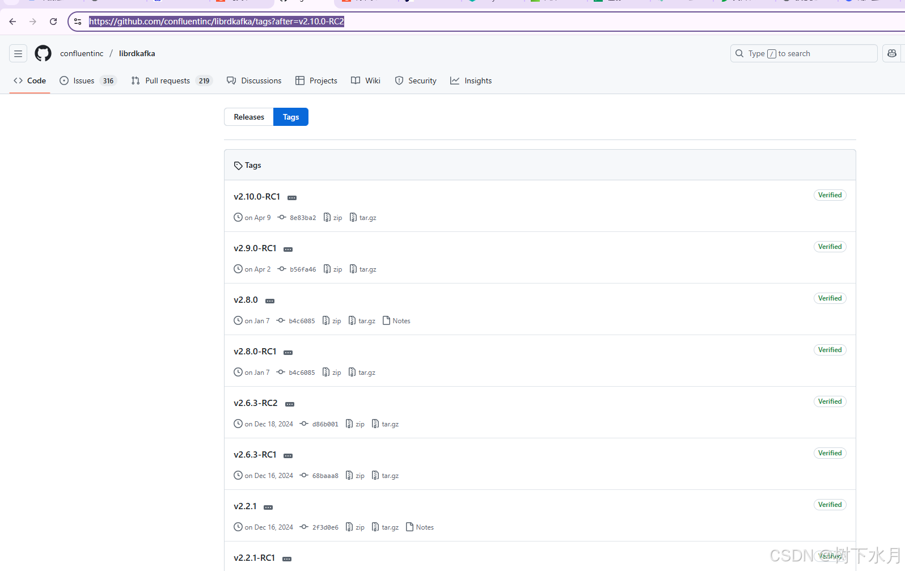This screenshot has height=571, width=905.
Task: Download tar.gz for v2.6.3-RC2
Action: point(385,424)
